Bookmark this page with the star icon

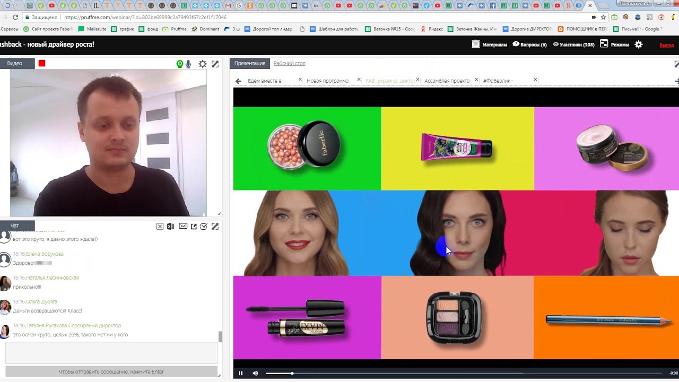click(603, 18)
